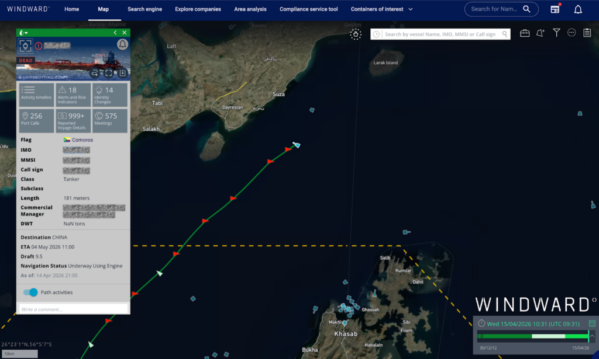Expand the Containers of interest menu
The width and height of the screenshot is (599, 359).
(x=381, y=9)
